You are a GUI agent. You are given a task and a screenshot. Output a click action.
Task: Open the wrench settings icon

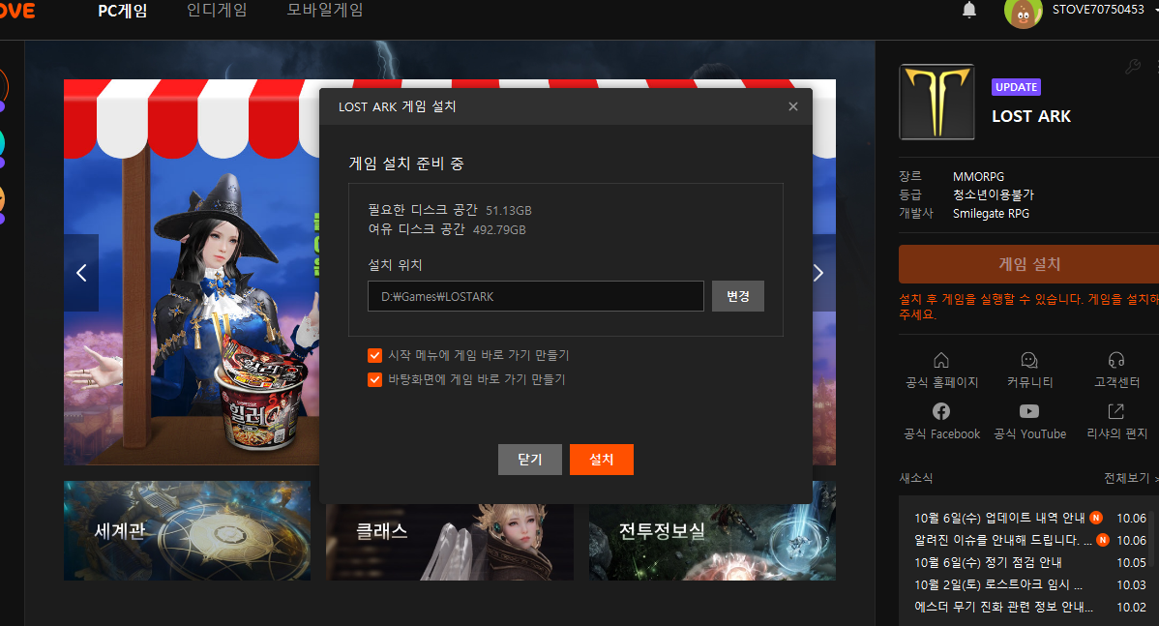[x=1133, y=66]
